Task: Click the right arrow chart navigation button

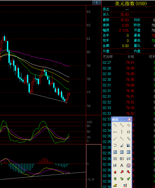Action: click(99, 3)
